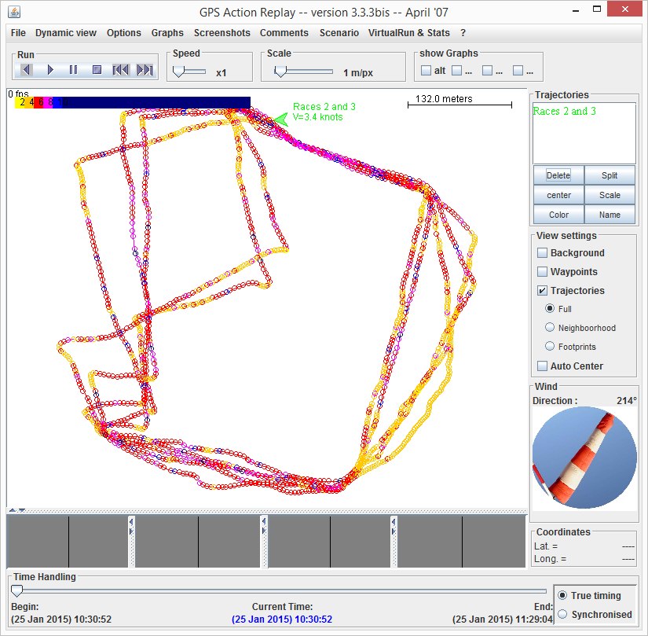Click the rewind to start icon

(x=120, y=70)
